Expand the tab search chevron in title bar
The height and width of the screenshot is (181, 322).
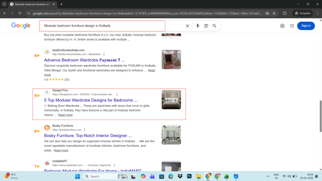coord(4,4)
